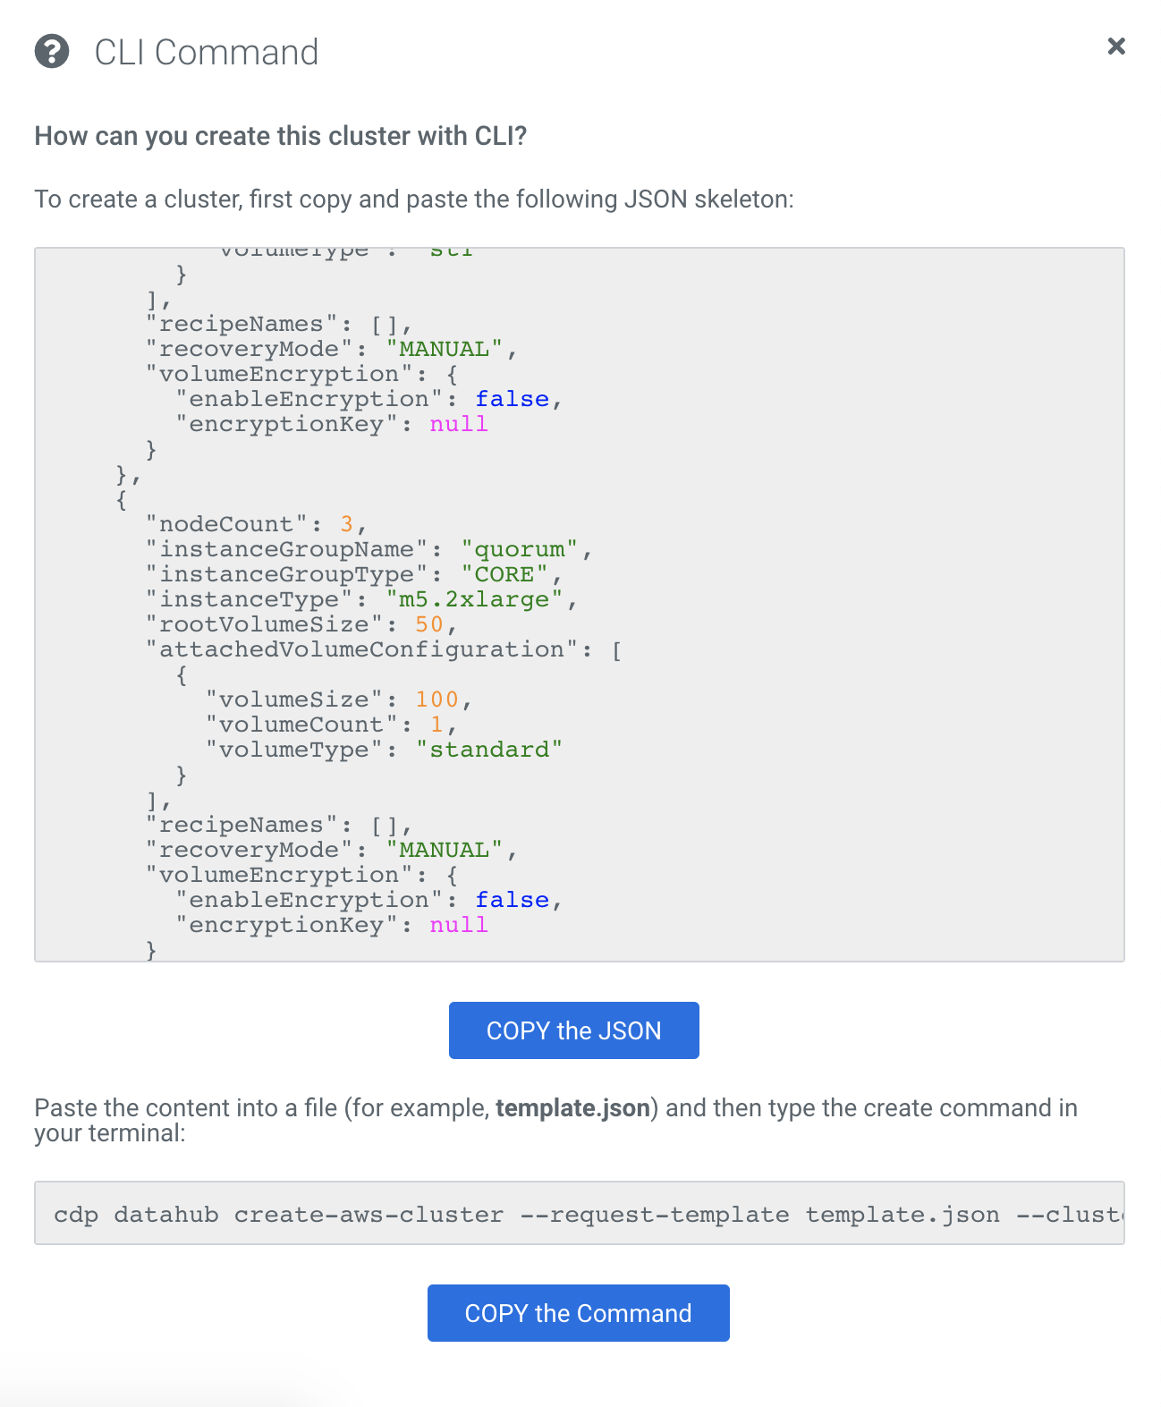This screenshot has width=1161, height=1407.
Task: Click the volumeCount key in JSON
Action: coord(301,725)
